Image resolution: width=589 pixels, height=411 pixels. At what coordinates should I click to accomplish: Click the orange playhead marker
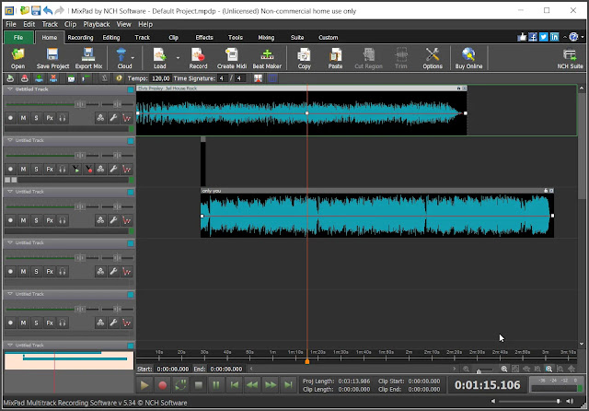coord(306,361)
